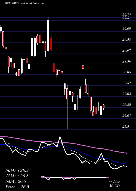Viewport: 136px width, 191px height.
Task: Click the 29.07 price axis label
Action: click(x=127, y=50)
